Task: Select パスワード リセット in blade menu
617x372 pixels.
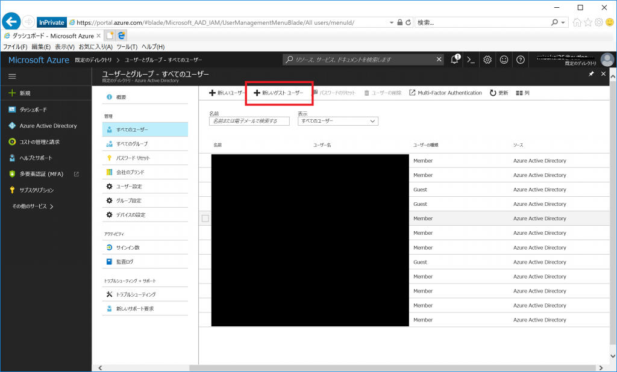Action: pyautogui.click(x=145, y=158)
